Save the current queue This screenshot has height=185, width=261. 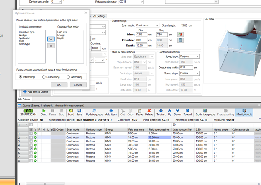(79, 112)
